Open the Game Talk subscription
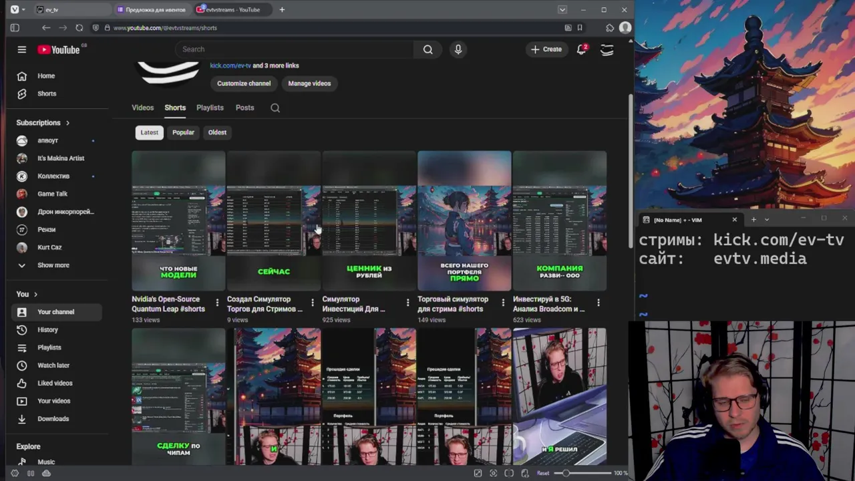The width and height of the screenshot is (855, 481). 56,194
